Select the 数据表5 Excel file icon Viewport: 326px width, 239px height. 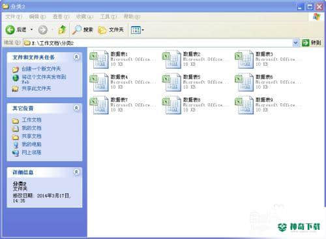coord(171,82)
